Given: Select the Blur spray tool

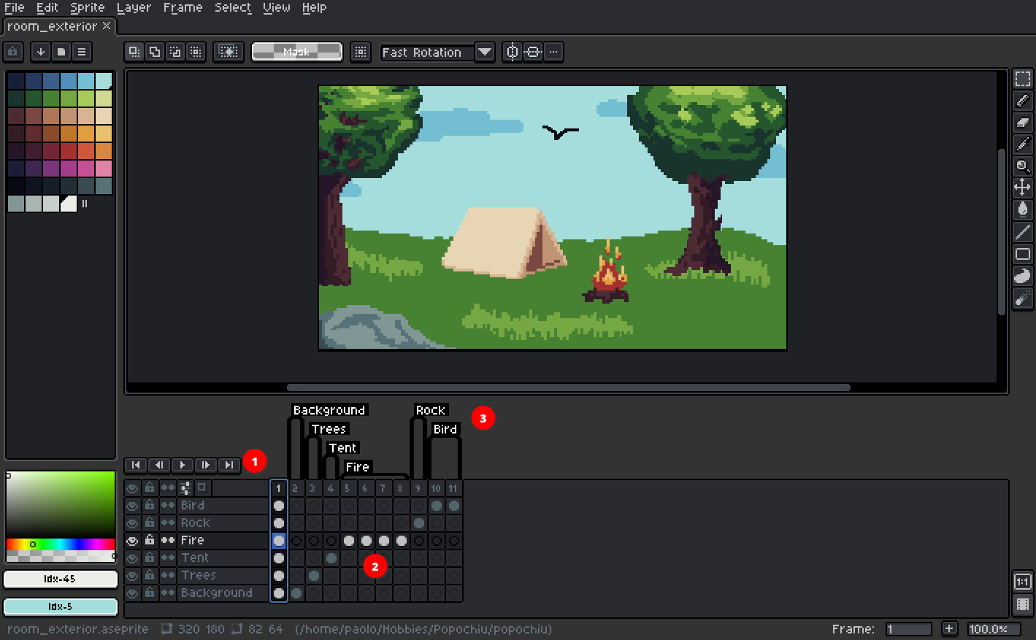Looking at the screenshot, I should pyautogui.click(x=1022, y=298).
